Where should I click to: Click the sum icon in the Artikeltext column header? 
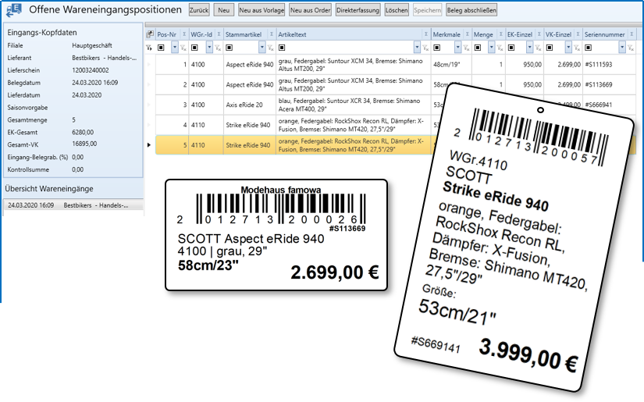426,34
